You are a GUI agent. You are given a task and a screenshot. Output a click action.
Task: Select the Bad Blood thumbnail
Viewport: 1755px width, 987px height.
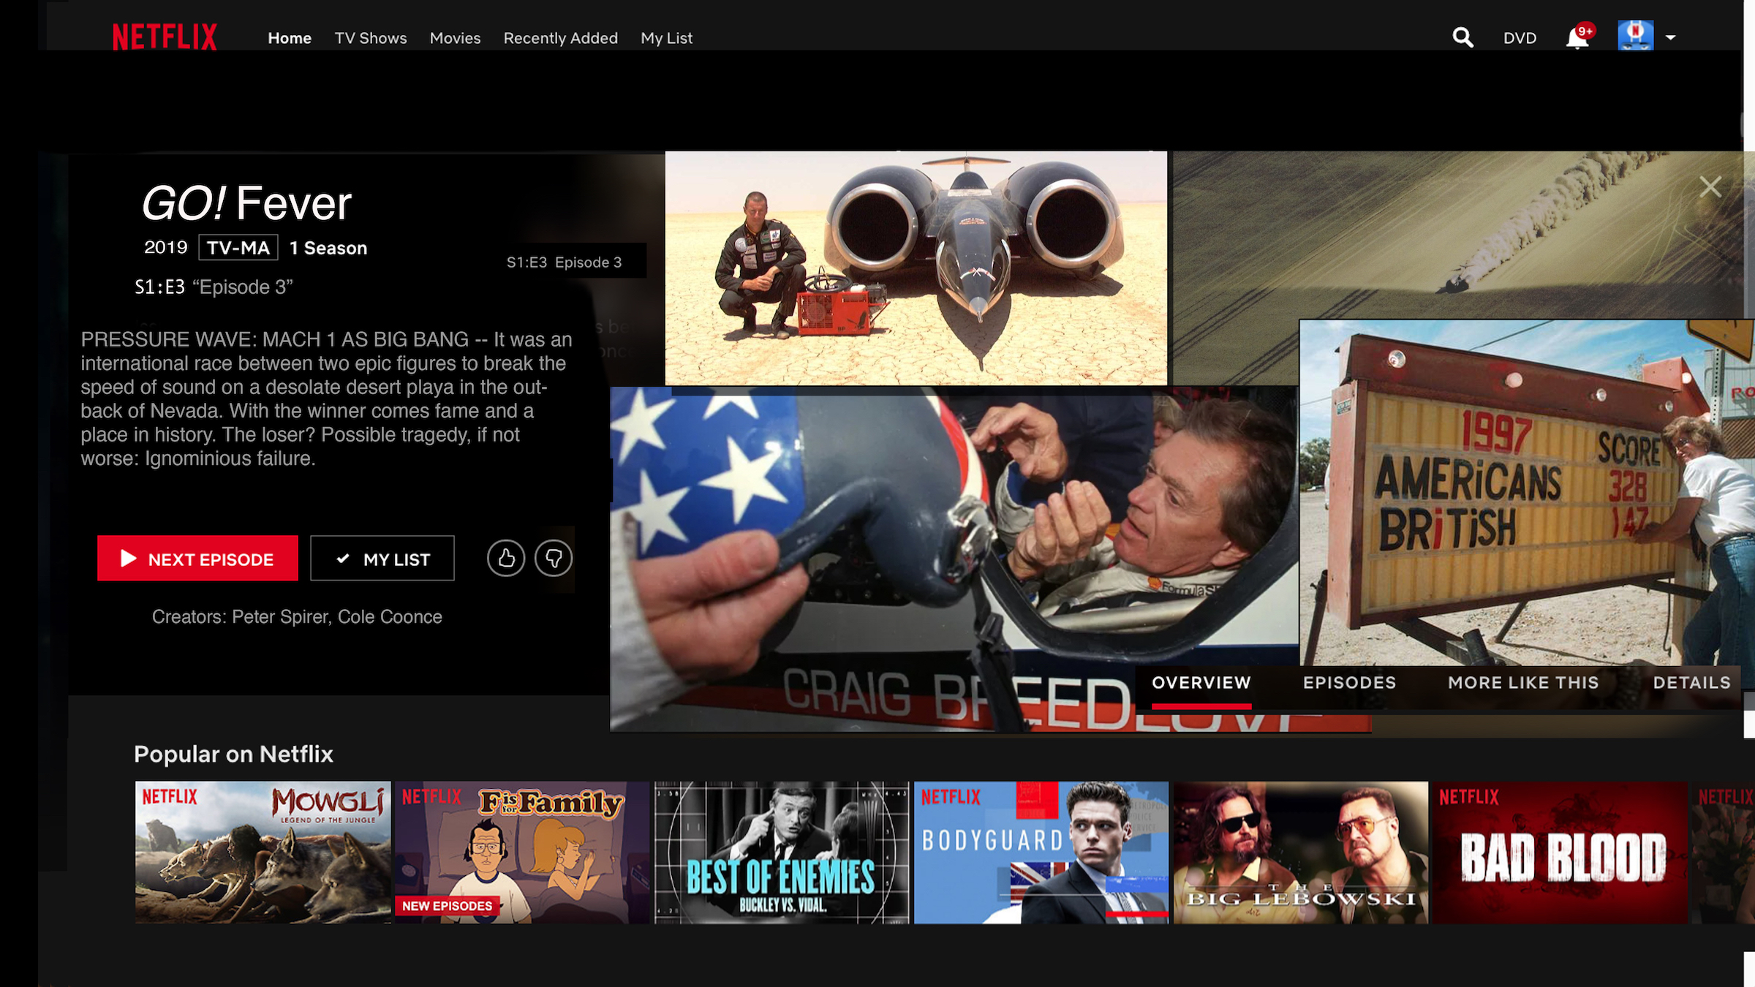pyautogui.click(x=1559, y=852)
